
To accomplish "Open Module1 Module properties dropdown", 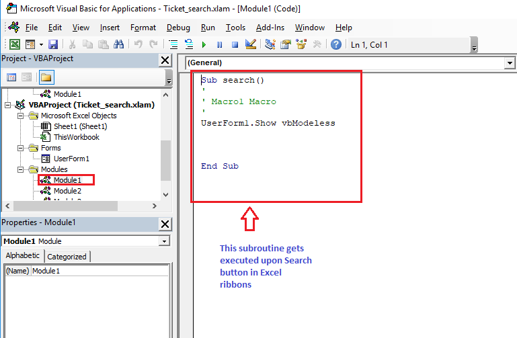I will [x=164, y=241].
